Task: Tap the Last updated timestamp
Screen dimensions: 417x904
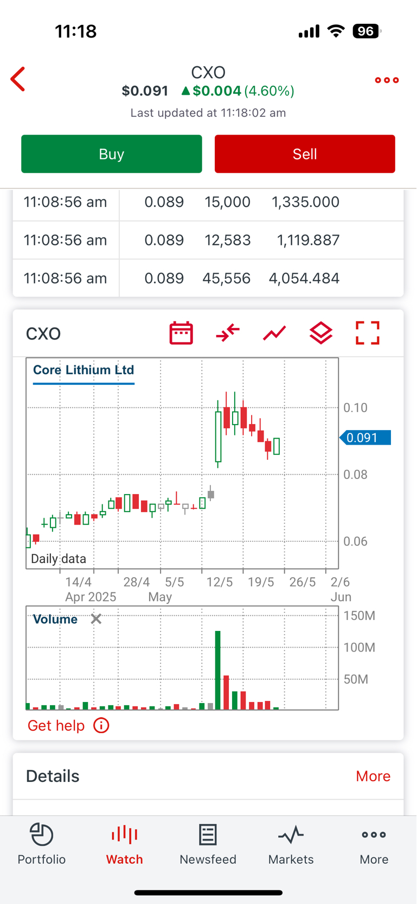Action: coord(208,113)
